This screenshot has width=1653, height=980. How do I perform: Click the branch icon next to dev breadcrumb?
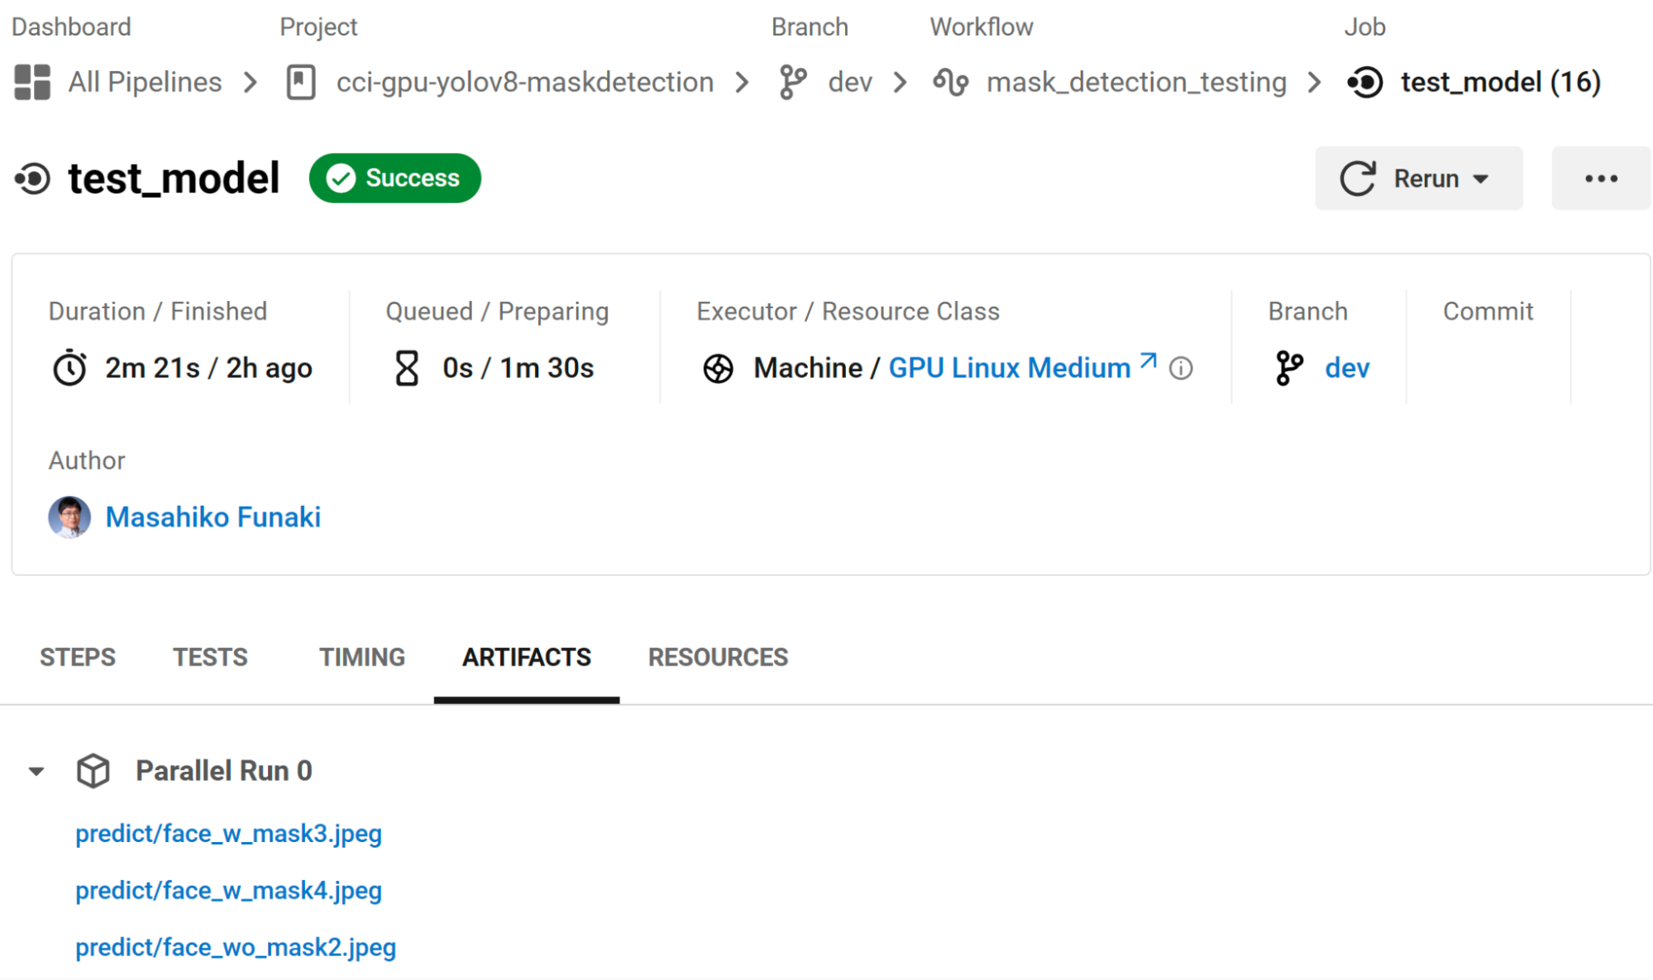click(793, 82)
